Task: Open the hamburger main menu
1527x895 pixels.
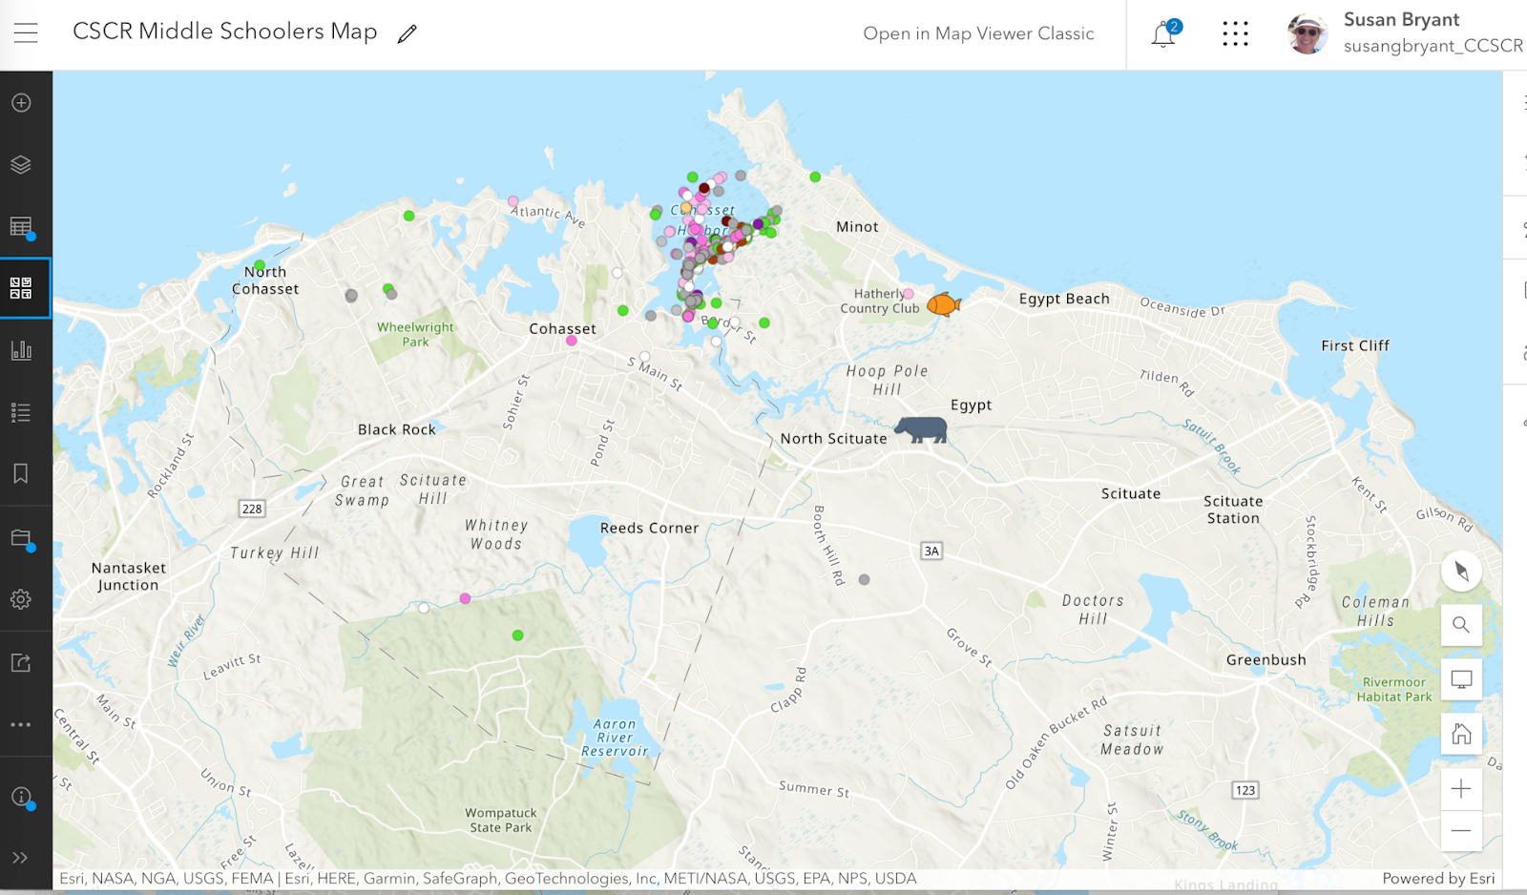Action: [x=26, y=33]
